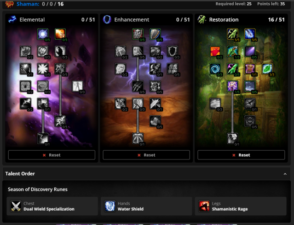Reset the Elemental talent tree
Screen dimensions: 294x225
(52, 155)
